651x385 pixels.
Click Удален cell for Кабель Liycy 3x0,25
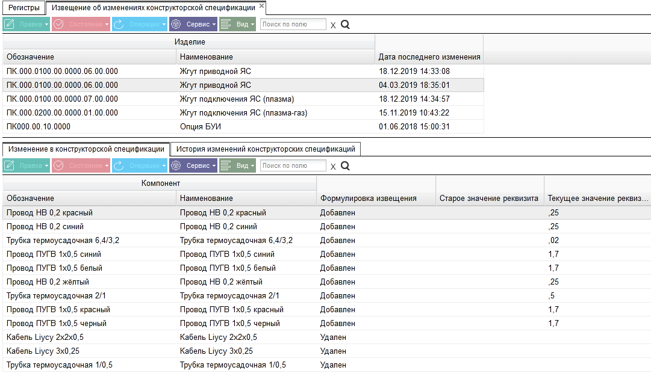click(376, 351)
